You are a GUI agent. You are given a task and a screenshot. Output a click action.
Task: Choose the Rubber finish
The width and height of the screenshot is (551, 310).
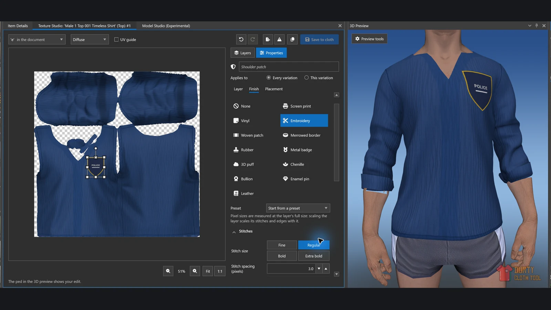pos(255,150)
